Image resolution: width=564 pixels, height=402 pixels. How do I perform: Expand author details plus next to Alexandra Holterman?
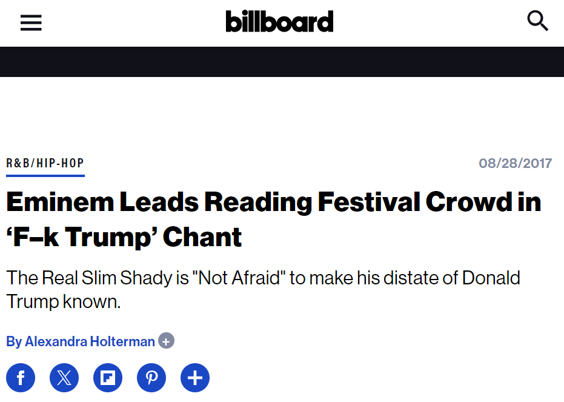coord(166,341)
